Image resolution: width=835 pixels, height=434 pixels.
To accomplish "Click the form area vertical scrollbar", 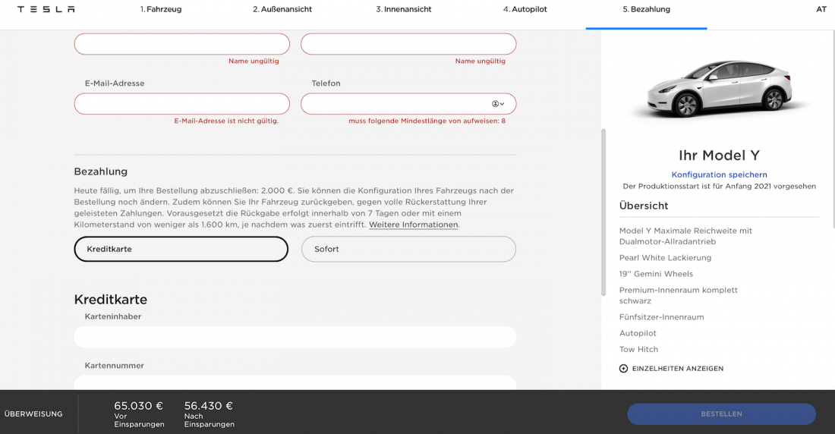I will coord(603,212).
